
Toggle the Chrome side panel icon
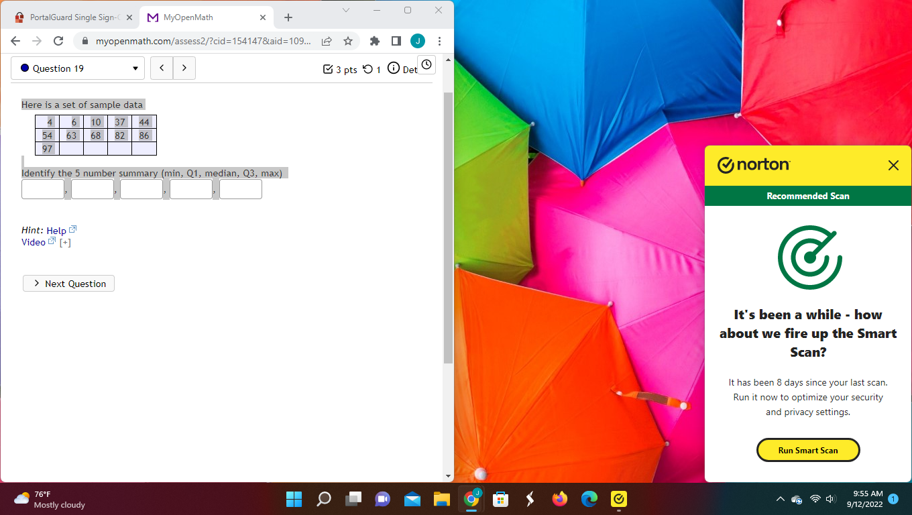(396, 42)
